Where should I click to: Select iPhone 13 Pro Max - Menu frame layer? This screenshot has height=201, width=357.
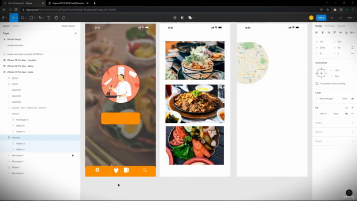coord(40,66)
